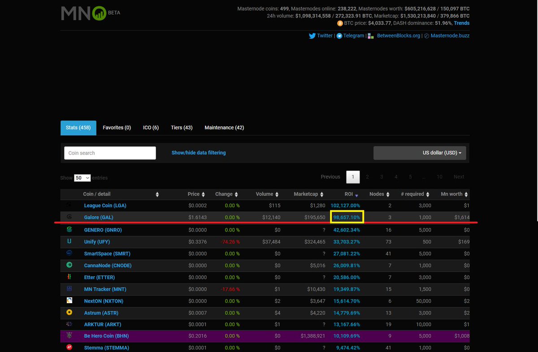
Task: Go to pagination page 5
Action: coord(410,177)
